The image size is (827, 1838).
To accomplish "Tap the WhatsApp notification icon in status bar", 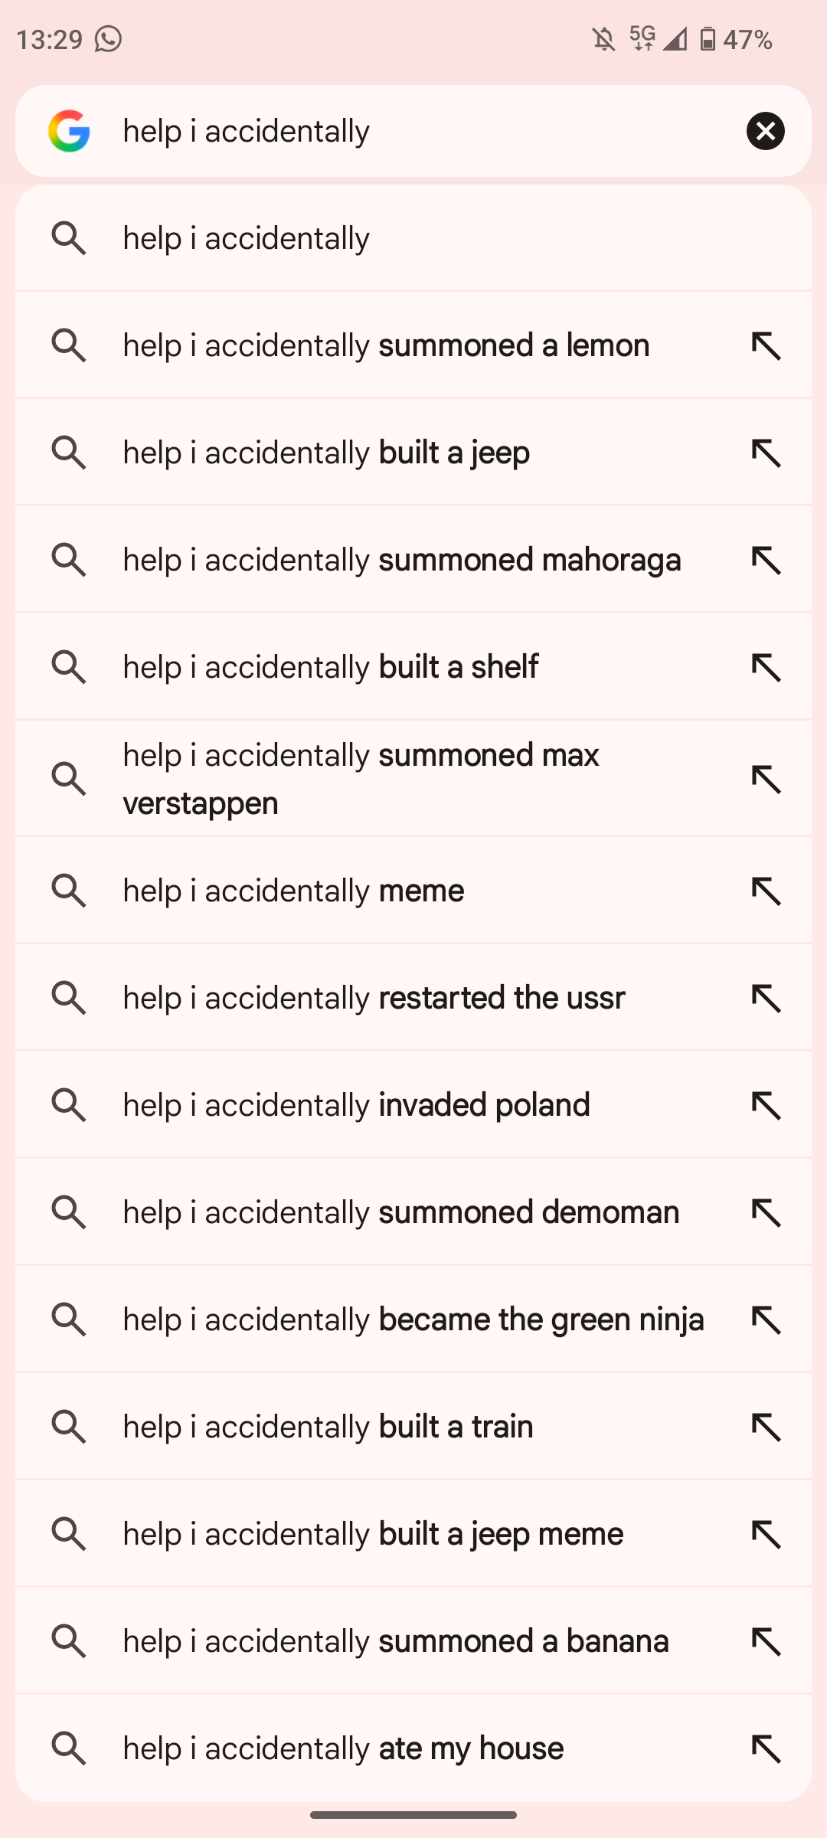I will 108,38.
